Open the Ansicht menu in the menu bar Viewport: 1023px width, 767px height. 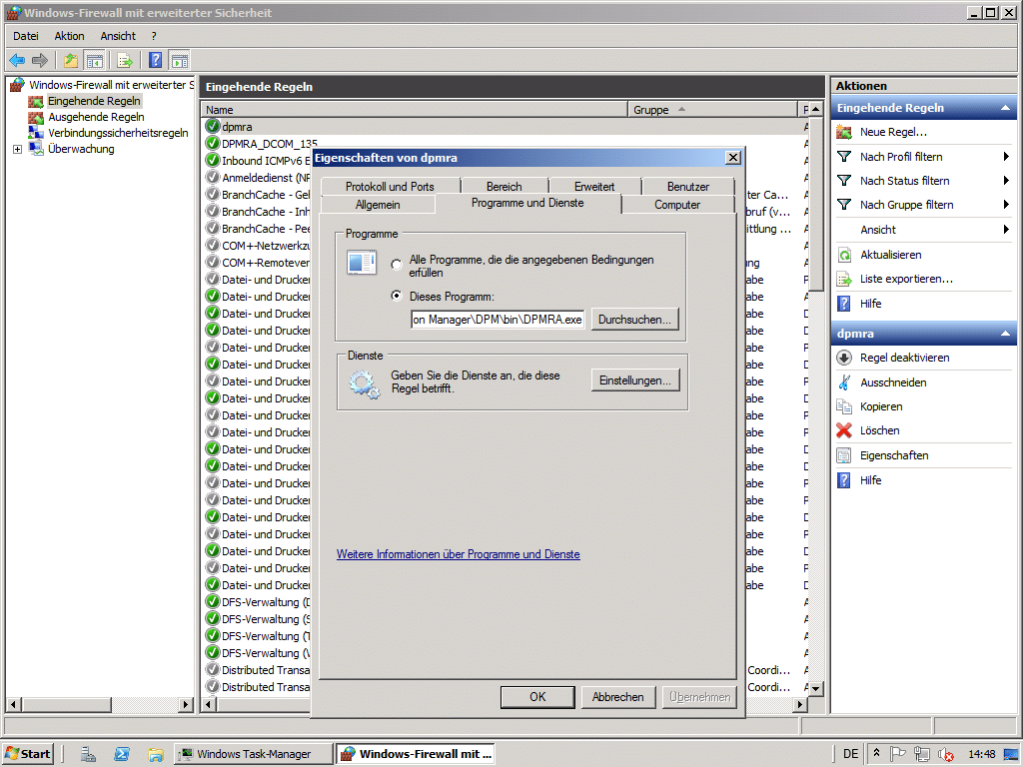[x=118, y=36]
